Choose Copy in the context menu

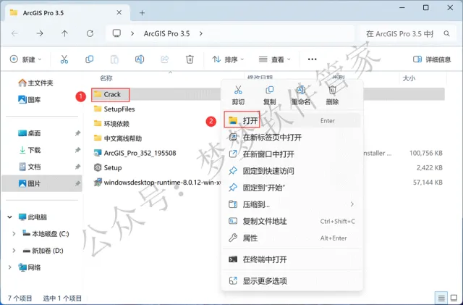269,95
